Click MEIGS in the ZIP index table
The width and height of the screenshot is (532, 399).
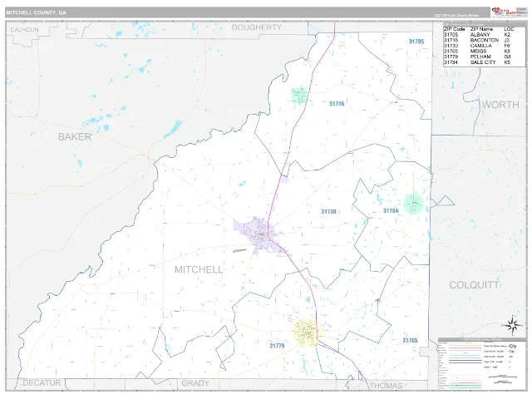coord(478,52)
